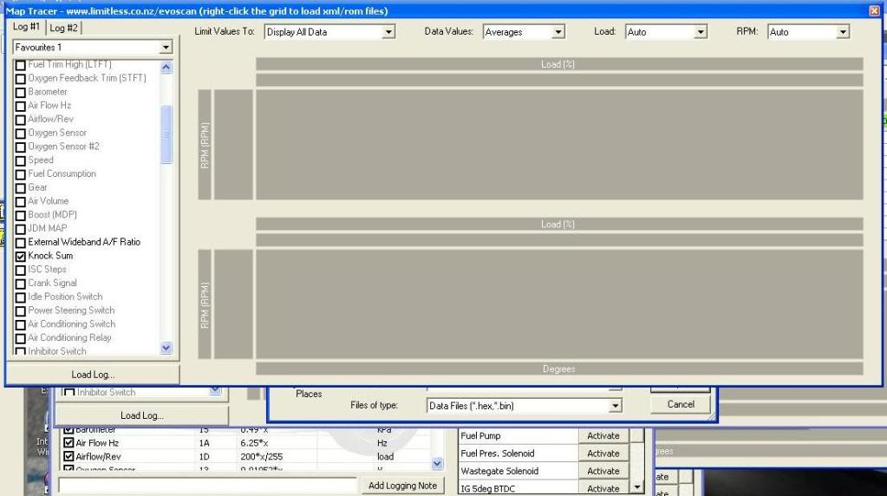Check the Air Conditioning Relay checkbox

(x=20, y=338)
